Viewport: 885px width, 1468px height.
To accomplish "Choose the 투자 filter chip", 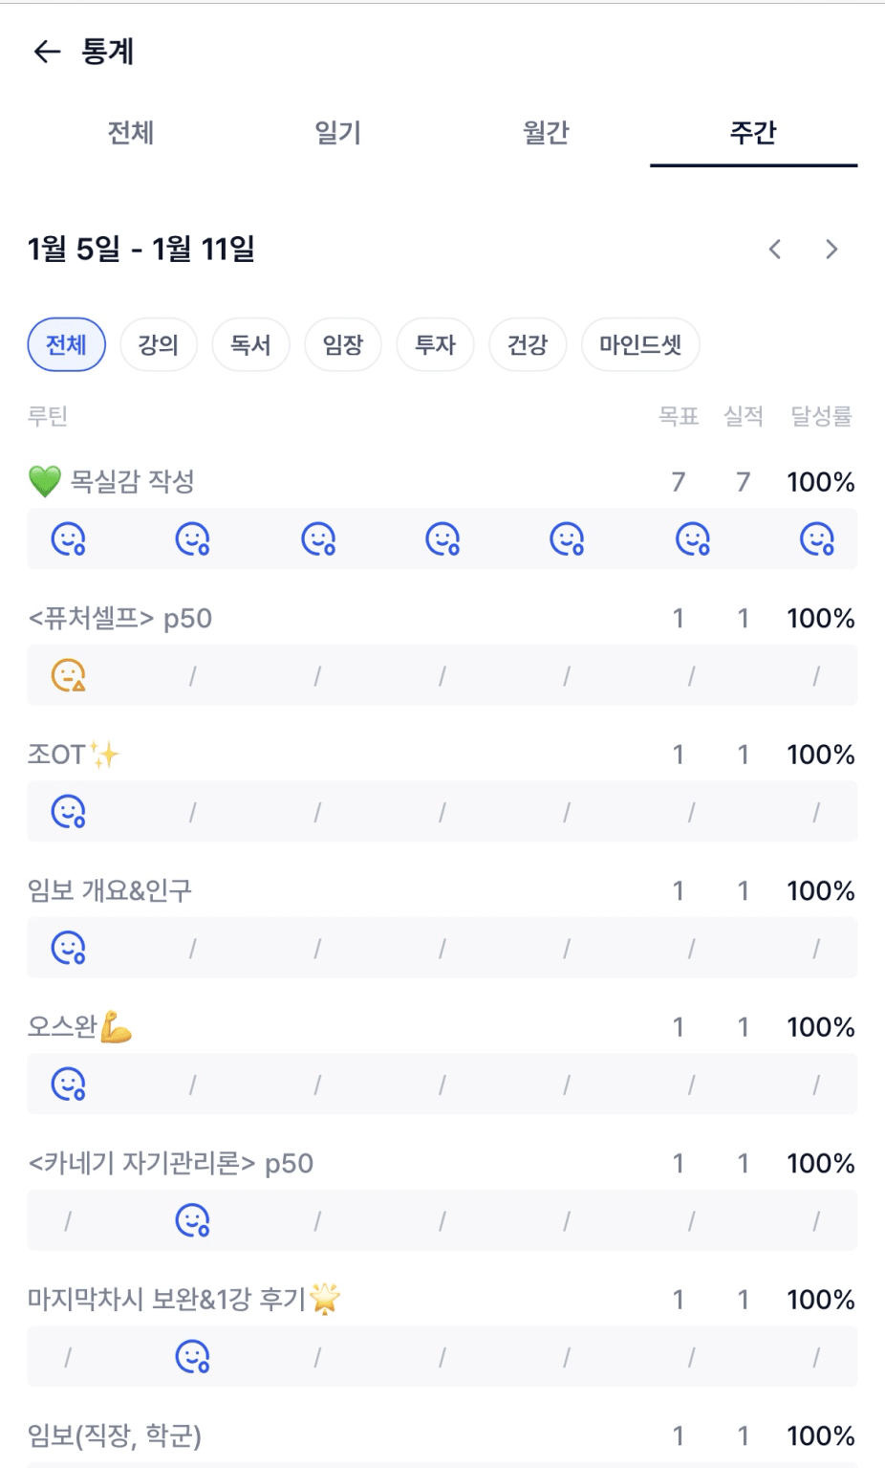I will click(436, 344).
